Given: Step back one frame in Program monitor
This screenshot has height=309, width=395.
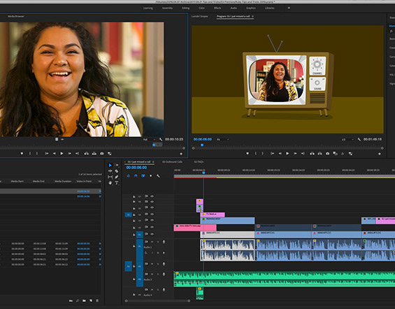Looking at the screenshot, I should pos(280,153).
